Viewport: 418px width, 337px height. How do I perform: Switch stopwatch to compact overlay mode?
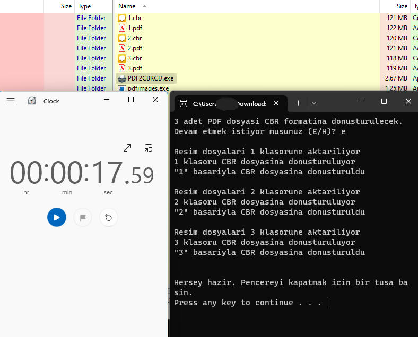click(149, 148)
